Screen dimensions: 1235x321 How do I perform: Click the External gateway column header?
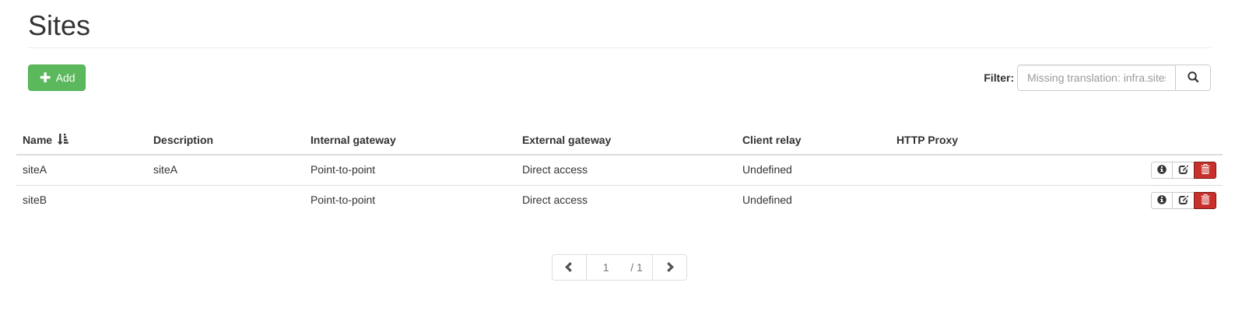pyautogui.click(x=567, y=140)
